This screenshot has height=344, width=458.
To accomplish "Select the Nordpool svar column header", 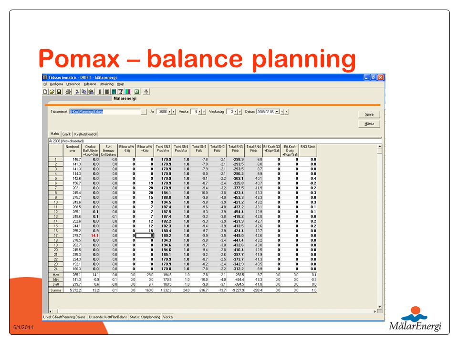I will 72,150.
